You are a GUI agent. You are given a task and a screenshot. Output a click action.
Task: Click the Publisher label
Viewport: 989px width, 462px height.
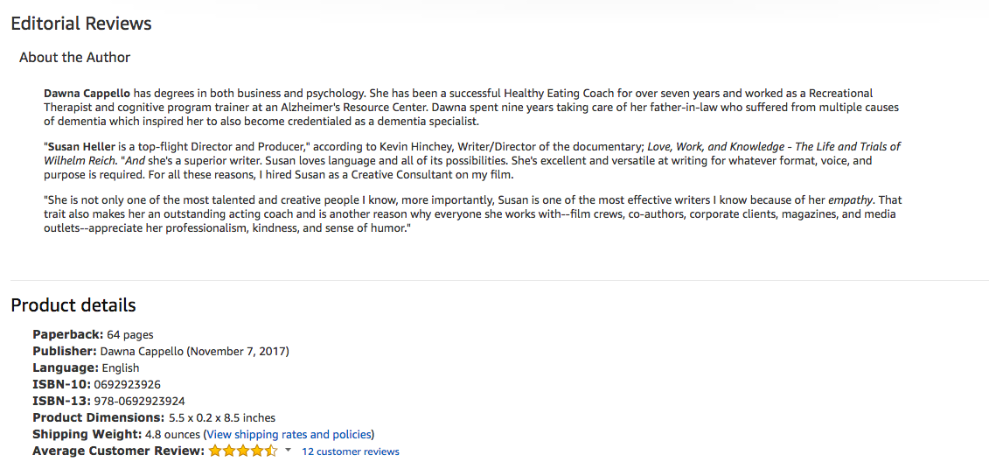click(65, 351)
